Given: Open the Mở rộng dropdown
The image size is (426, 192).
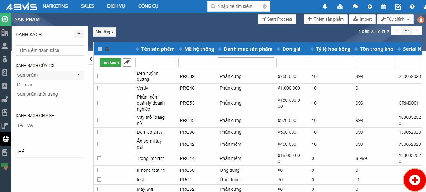Looking at the screenshot, I should click(x=105, y=32).
